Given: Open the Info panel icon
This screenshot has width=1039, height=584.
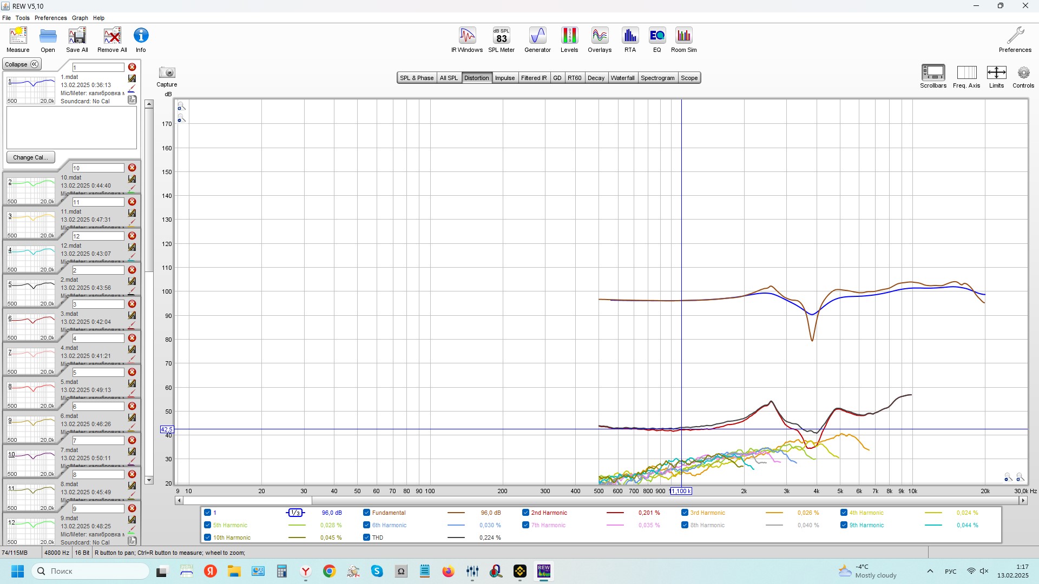Looking at the screenshot, I should (x=141, y=39).
